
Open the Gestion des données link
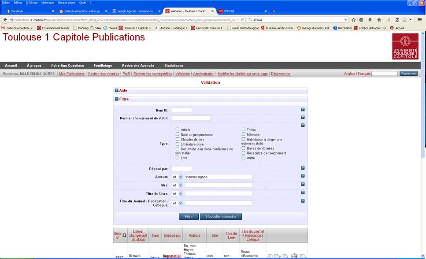point(104,74)
